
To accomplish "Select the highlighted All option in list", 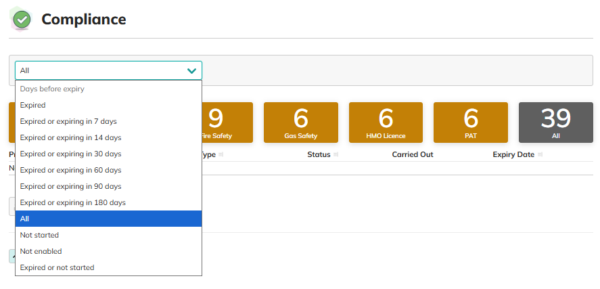I will pyautogui.click(x=108, y=219).
